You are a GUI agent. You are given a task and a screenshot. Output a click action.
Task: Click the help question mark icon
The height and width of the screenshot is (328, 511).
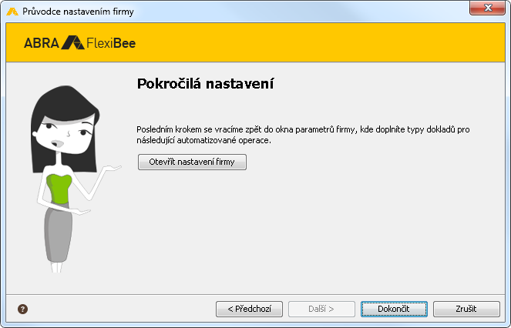click(x=22, y=309)
